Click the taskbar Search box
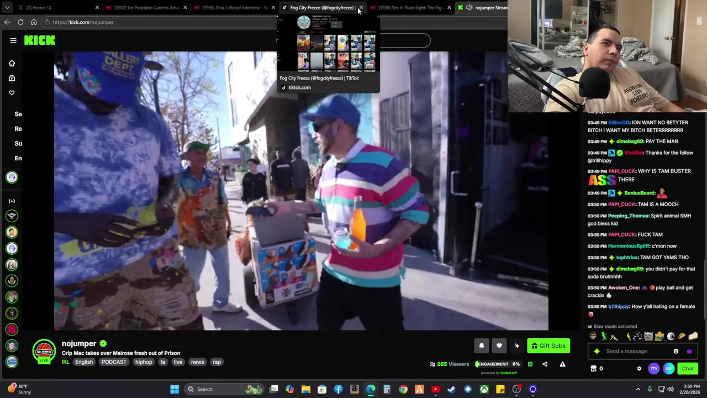The width and height of the screenshot is (707, 398). pos(225,389)
